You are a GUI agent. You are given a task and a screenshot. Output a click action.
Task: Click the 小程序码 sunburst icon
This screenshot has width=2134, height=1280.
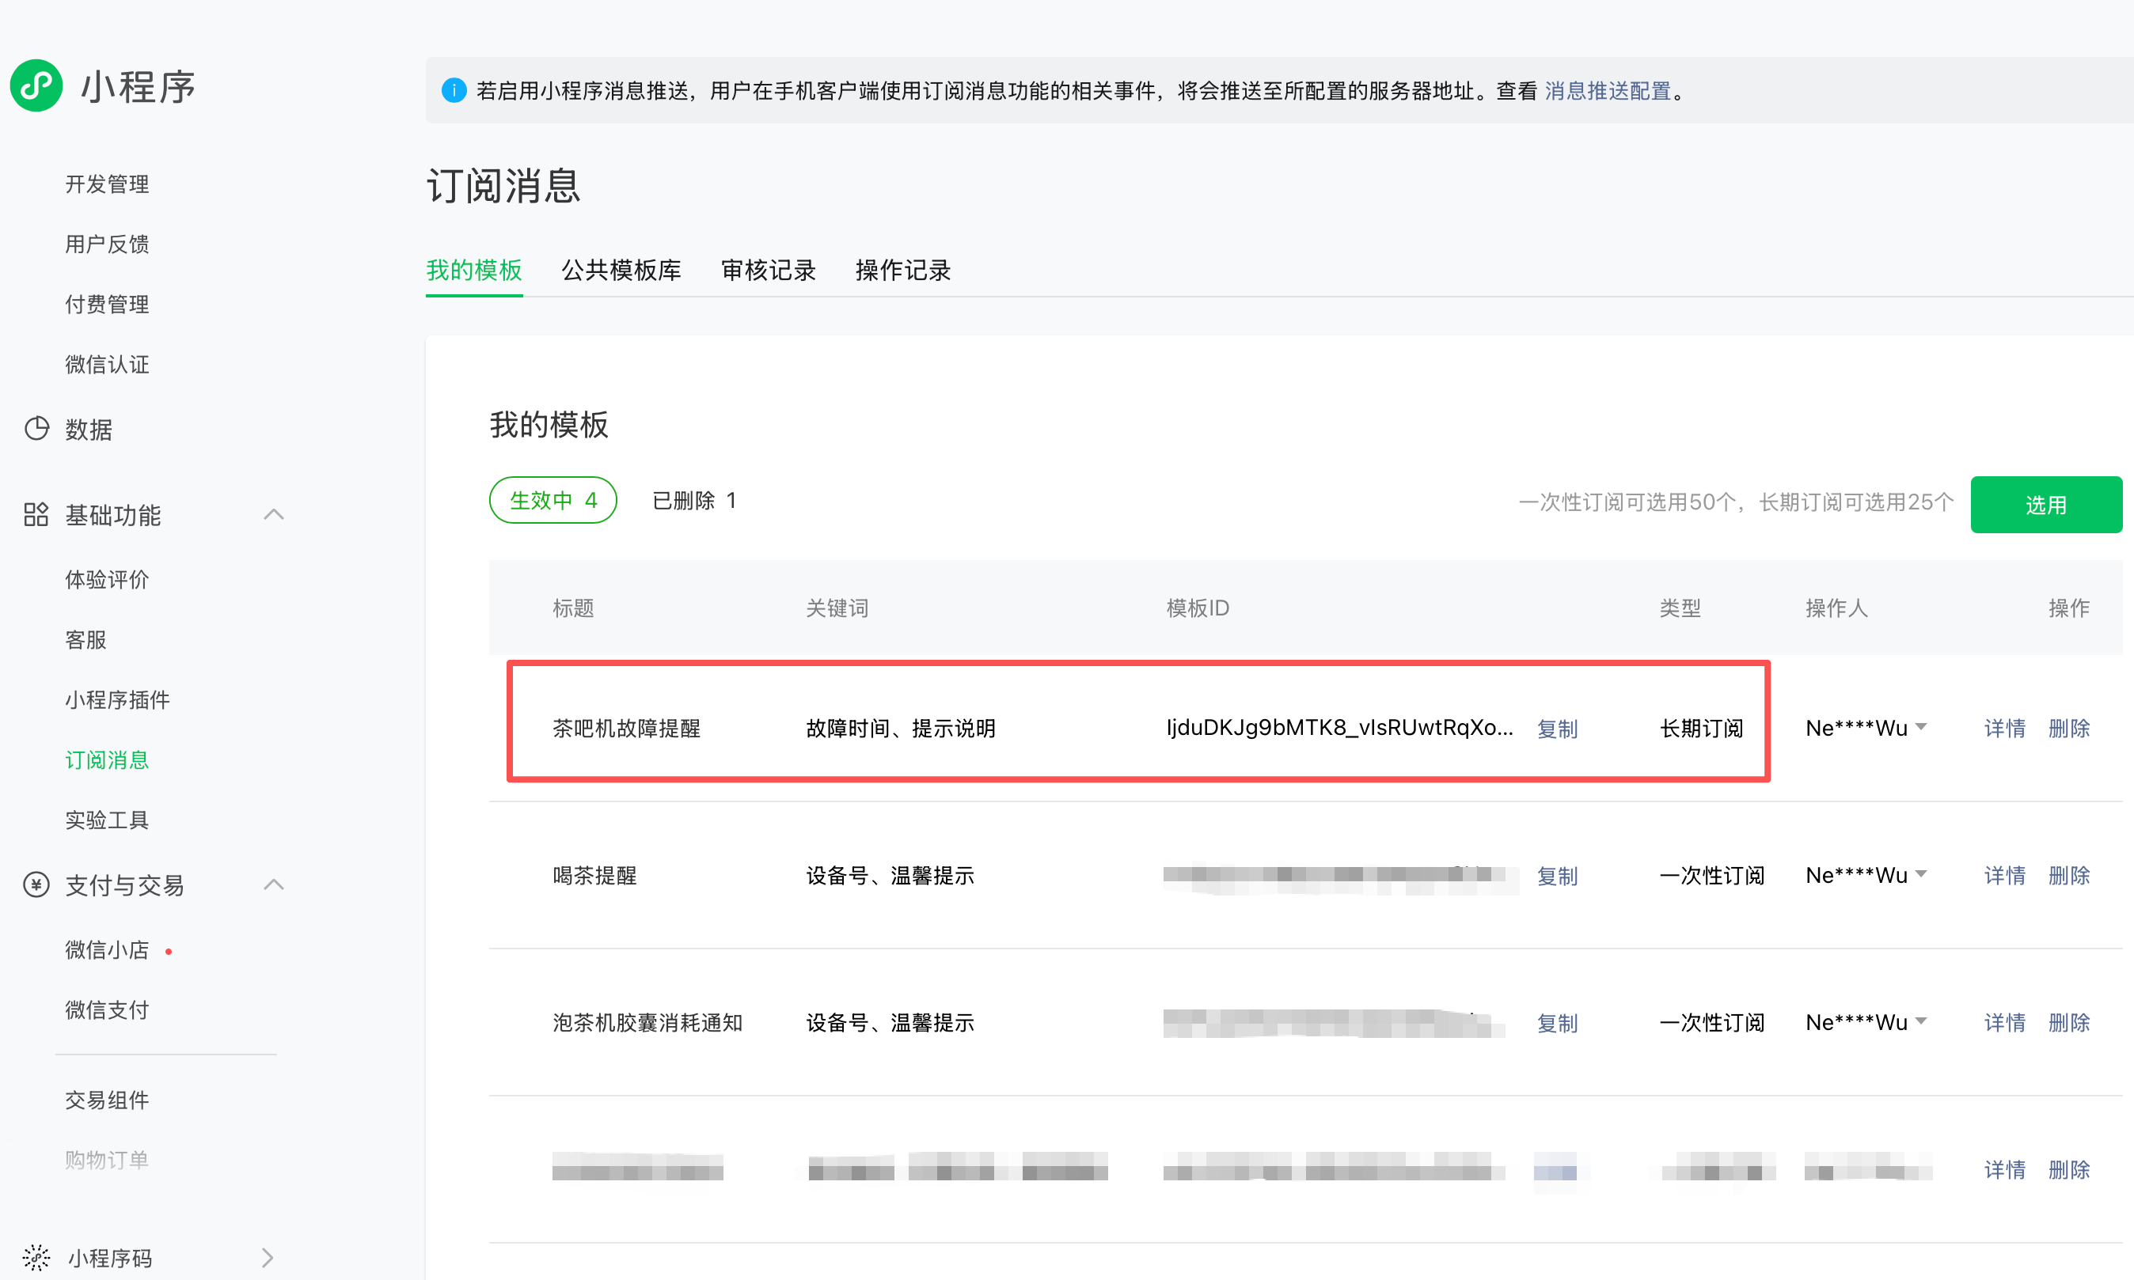click(x=36, y=1258)
